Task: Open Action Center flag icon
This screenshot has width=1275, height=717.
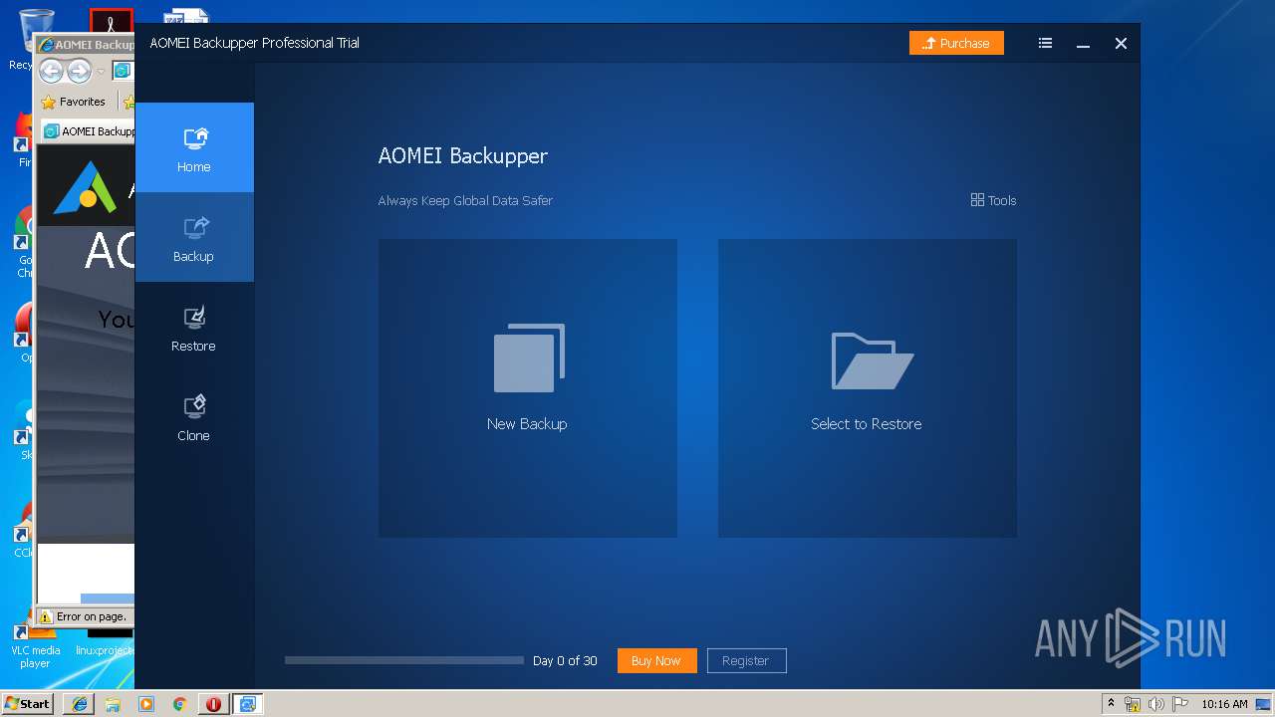Action: 1179,704
